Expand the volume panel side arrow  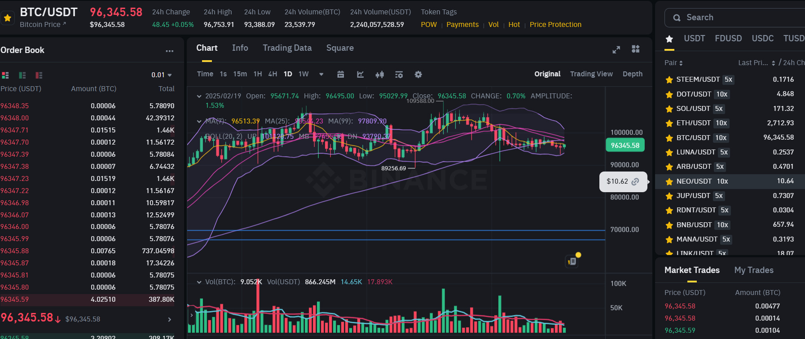click(192, 315)
